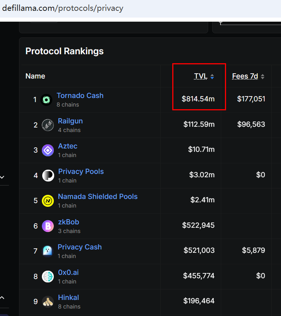The height and width of the screenshot is (316, 281).
Task: Click Privacy Cash fees value $5,879
Action: click(253, 251)
